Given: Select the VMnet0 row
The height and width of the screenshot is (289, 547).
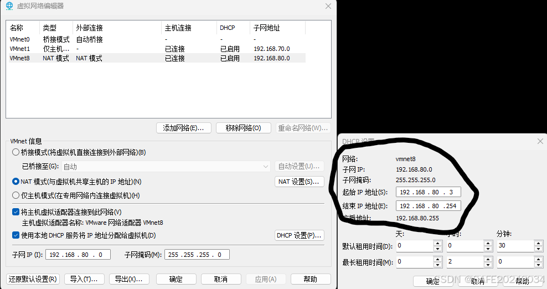Looking at the screenshot, I should coord(157,39).
